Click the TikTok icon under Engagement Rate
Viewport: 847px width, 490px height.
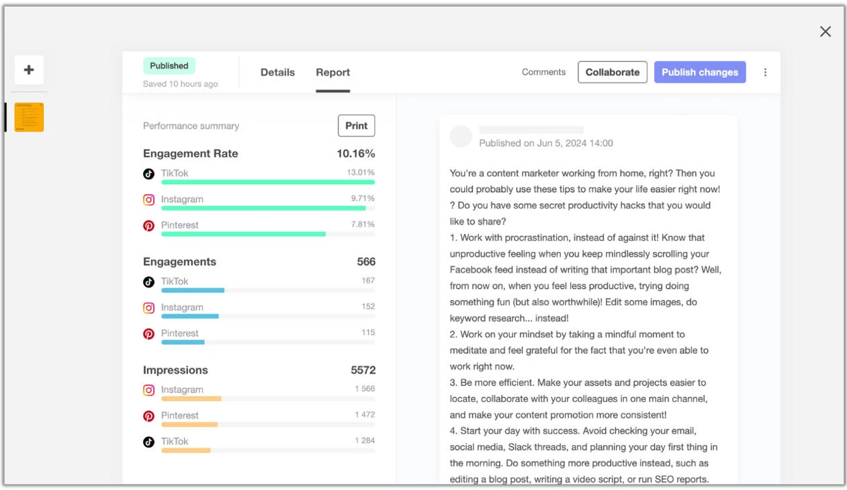149,173
